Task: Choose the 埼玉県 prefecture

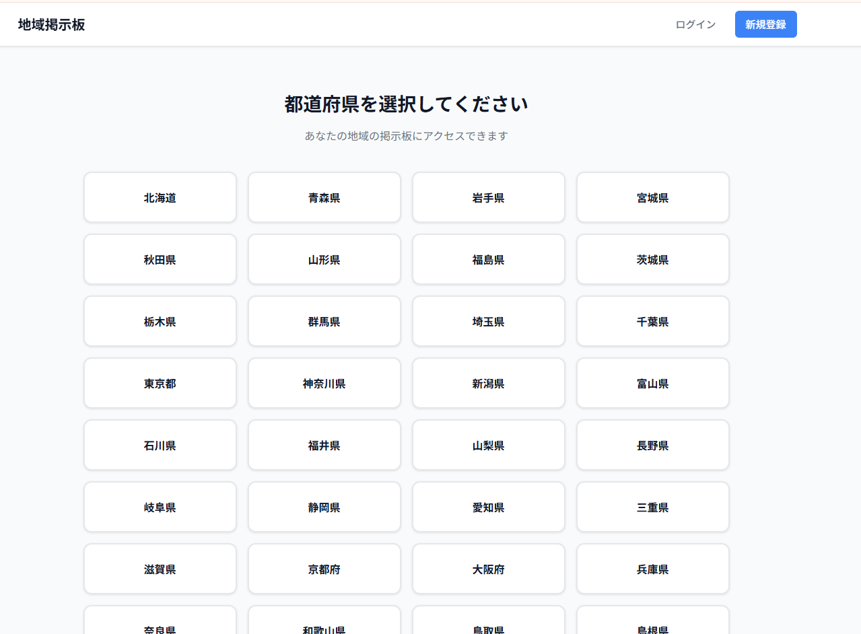Action: 488,321
